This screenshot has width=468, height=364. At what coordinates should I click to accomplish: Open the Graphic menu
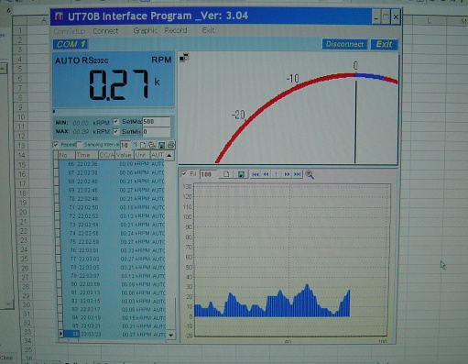pyautogui.click(x=146, y=30)
